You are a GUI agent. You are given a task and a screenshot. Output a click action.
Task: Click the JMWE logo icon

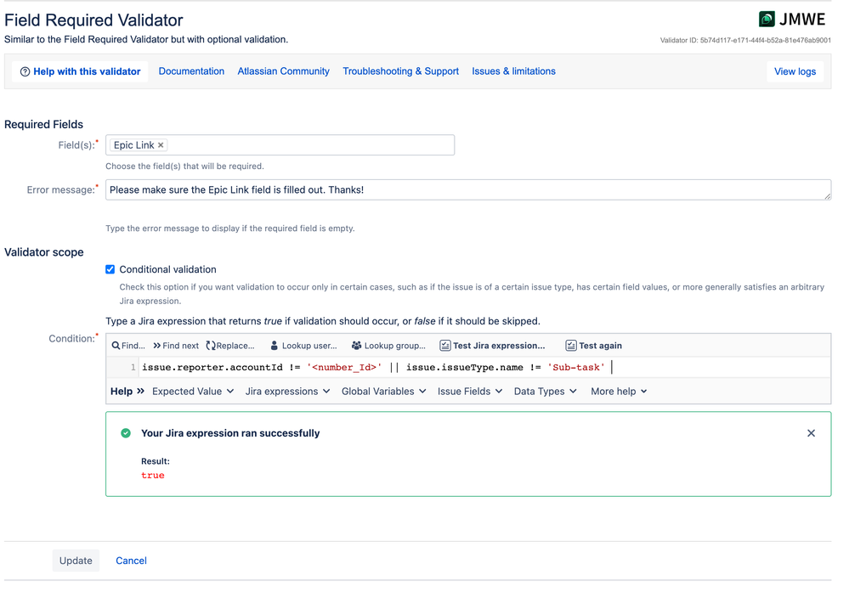coord(767,20)
